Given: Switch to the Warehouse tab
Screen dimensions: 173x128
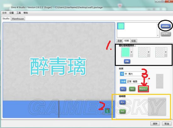Looking at the screenshot, I should coord(18,19).
